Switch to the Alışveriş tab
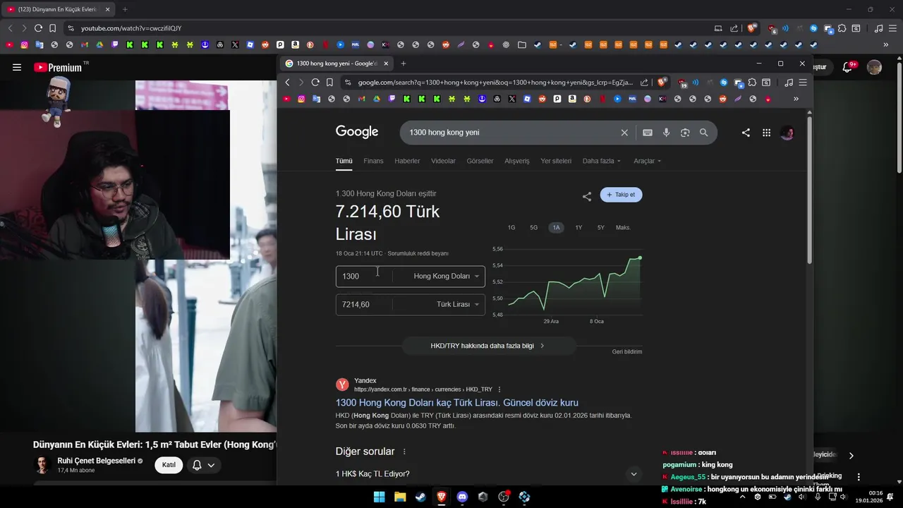903x508 pixels. (517, 161)
